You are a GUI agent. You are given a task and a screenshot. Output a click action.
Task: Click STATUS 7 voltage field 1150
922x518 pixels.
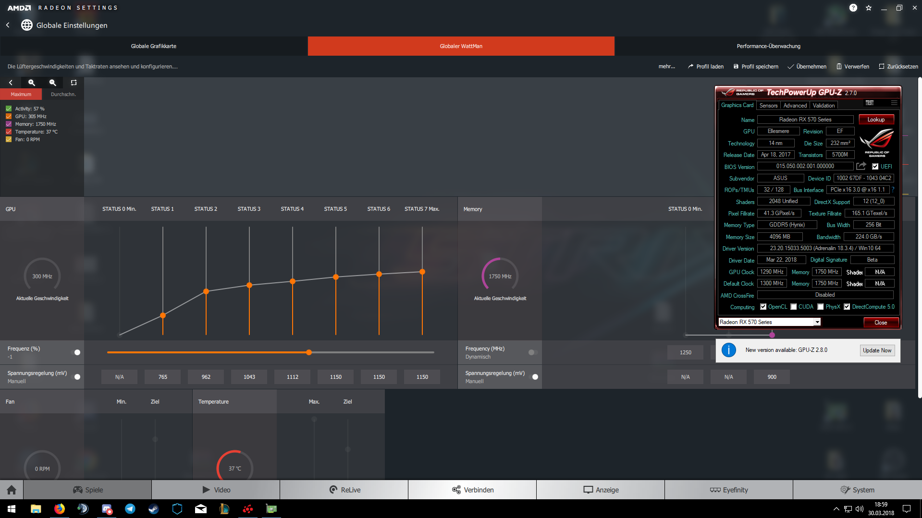point(422,377)
